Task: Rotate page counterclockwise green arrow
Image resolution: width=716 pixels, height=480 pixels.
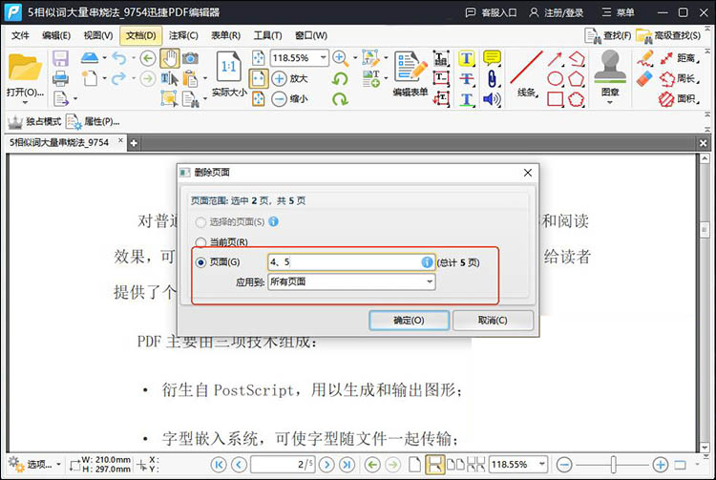Action: tap(340, 79)
